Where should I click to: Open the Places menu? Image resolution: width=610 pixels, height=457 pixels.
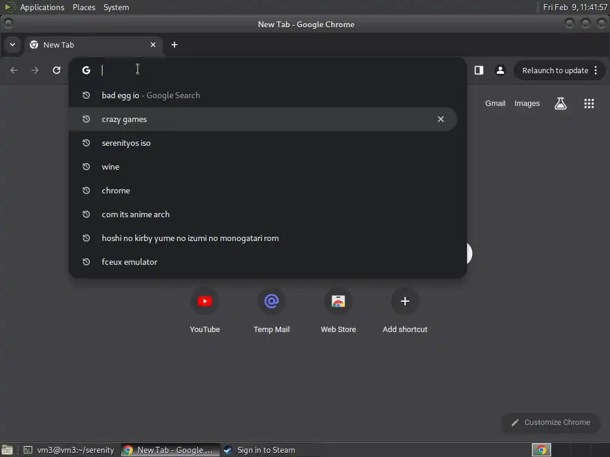pyautogui.click(x=84, y=7)
